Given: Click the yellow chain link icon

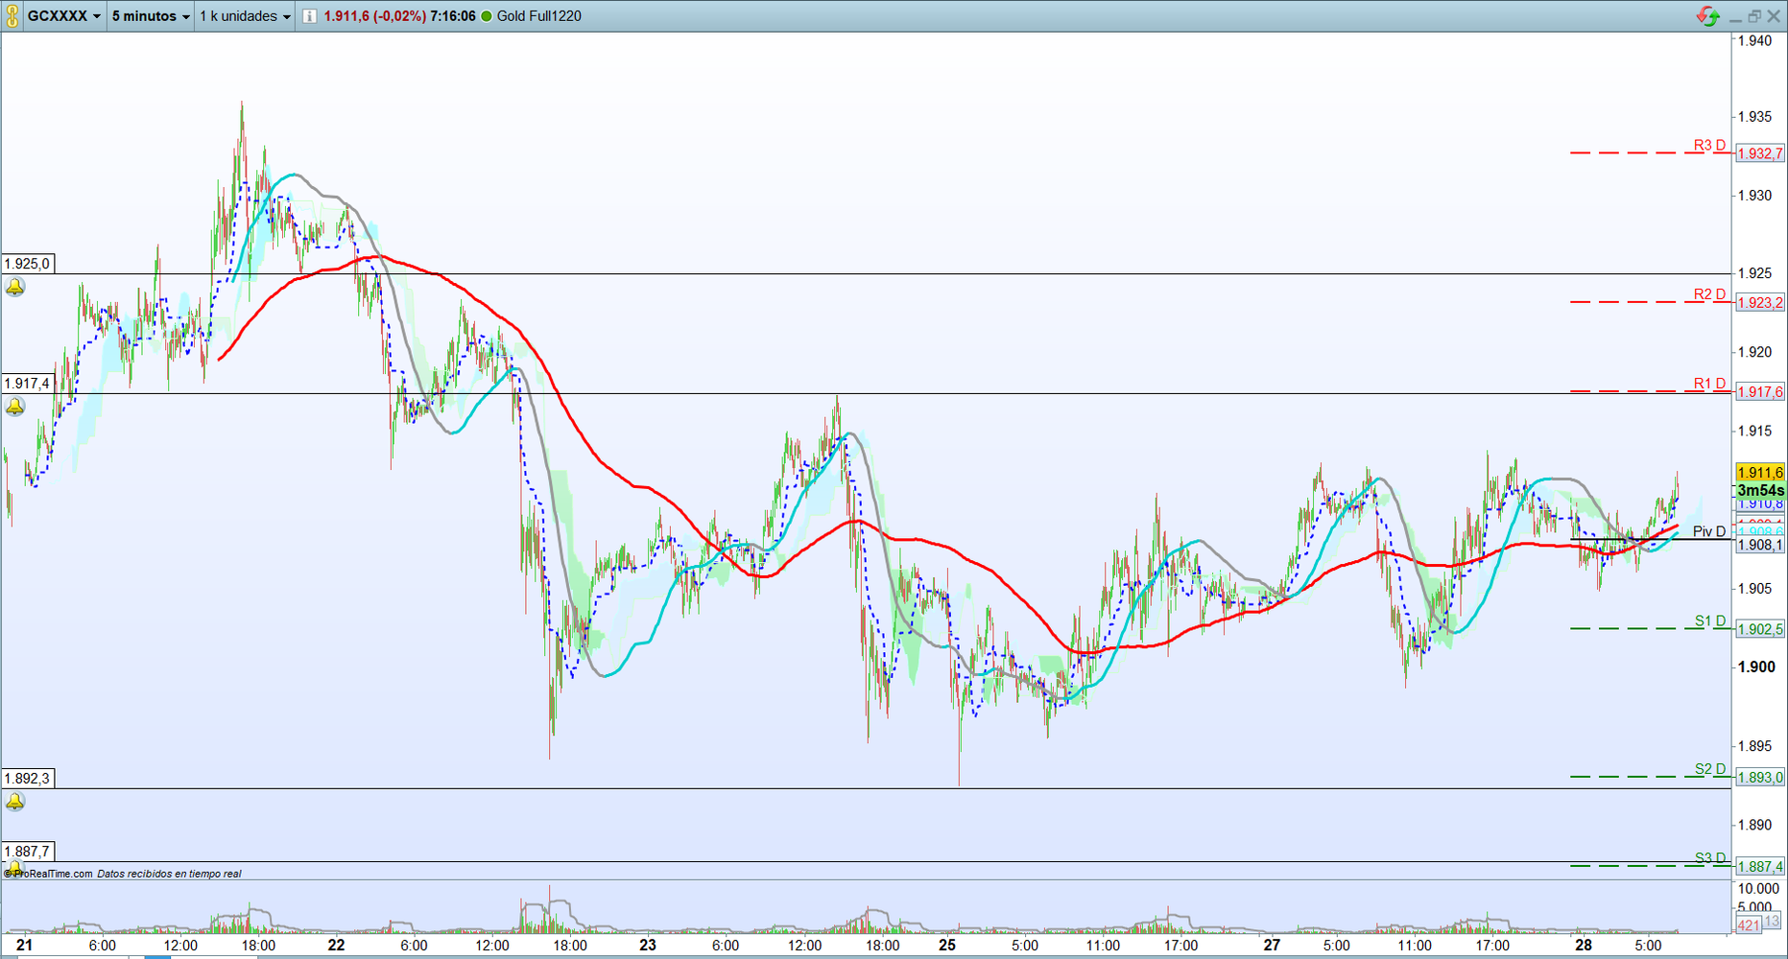Looking at the screenshot, I should (x=12, y=15).
